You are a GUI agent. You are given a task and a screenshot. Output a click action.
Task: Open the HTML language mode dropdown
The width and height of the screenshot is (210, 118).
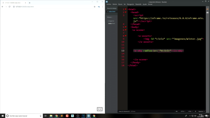click(190, 111)
